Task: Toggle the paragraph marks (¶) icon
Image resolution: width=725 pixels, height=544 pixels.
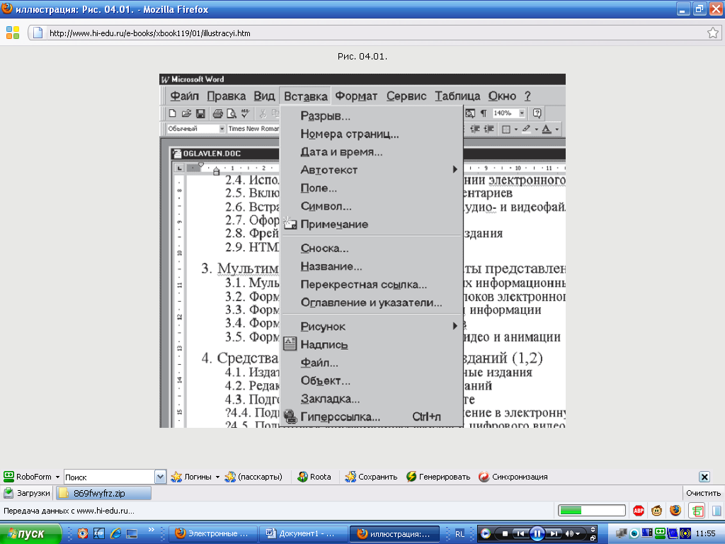Action: click(x=484, y=113)
